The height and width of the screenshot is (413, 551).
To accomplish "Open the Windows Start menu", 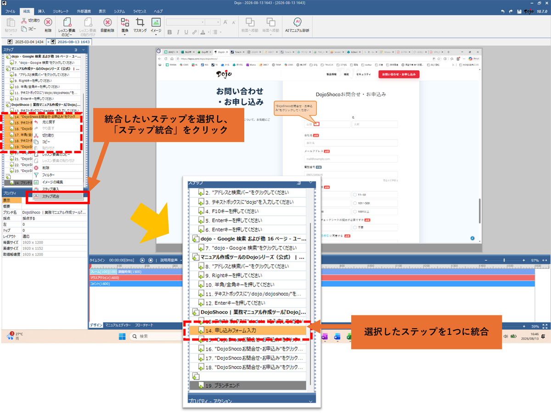I will coord(122,336).
